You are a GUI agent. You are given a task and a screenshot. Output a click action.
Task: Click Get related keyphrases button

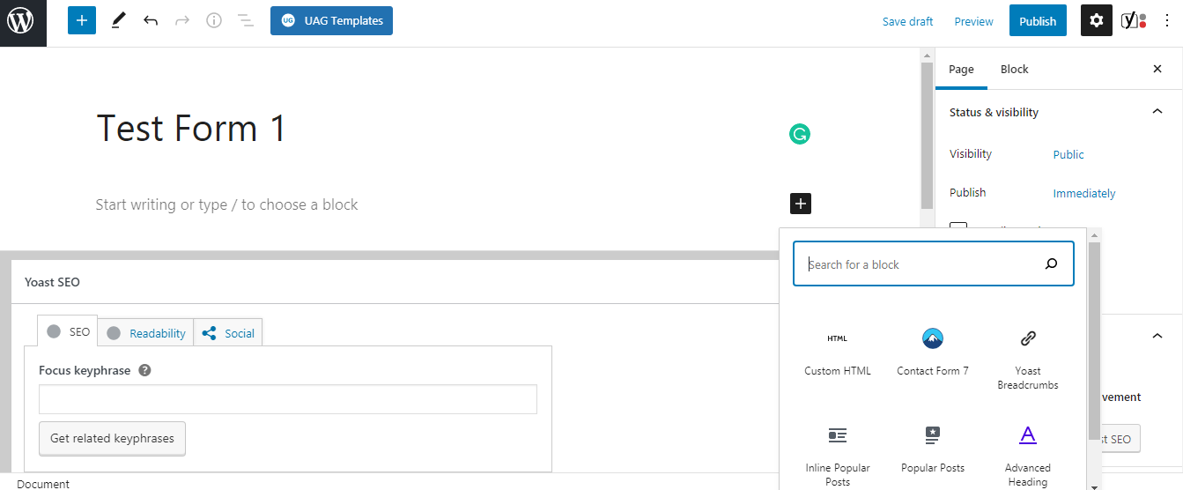(x=112, y=438)
